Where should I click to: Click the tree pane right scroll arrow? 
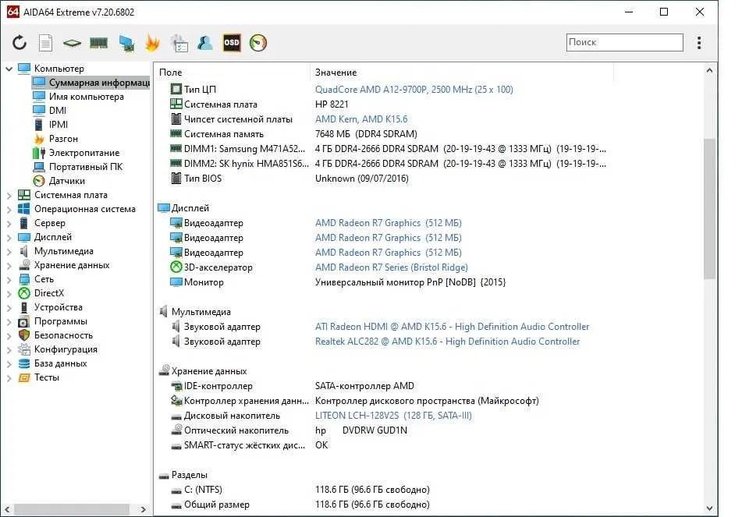point(143,509)
